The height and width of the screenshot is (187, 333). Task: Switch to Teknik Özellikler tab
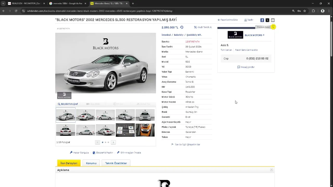(116, 163)
